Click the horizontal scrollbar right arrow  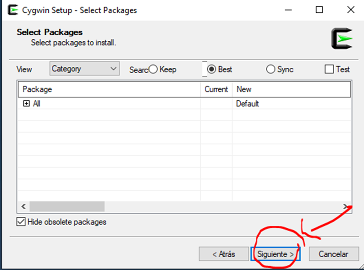[x=346, y=206]
